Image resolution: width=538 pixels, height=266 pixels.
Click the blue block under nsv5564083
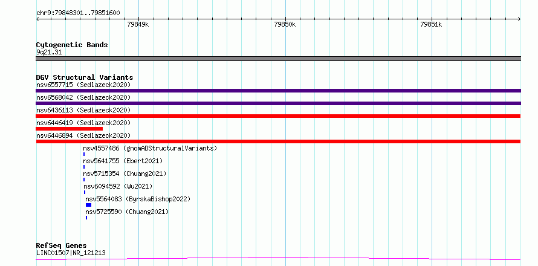tap(88, 205)
